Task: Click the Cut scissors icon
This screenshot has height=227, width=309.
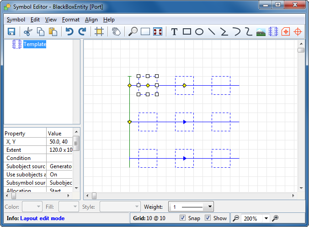Action: [x=28, y=31]
